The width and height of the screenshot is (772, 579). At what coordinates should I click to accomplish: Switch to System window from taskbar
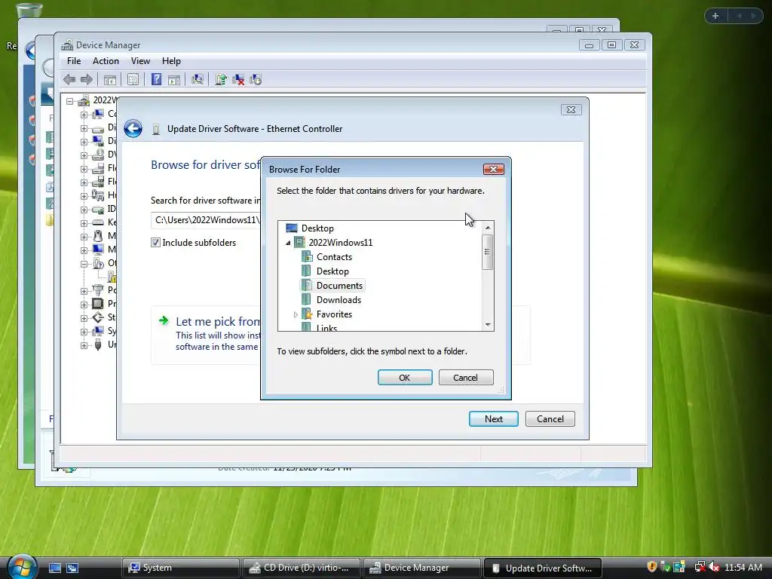180,568
